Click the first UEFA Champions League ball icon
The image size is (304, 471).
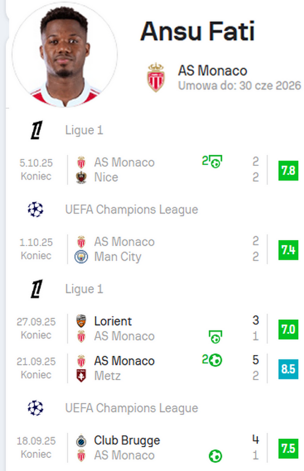pos(36,209)
